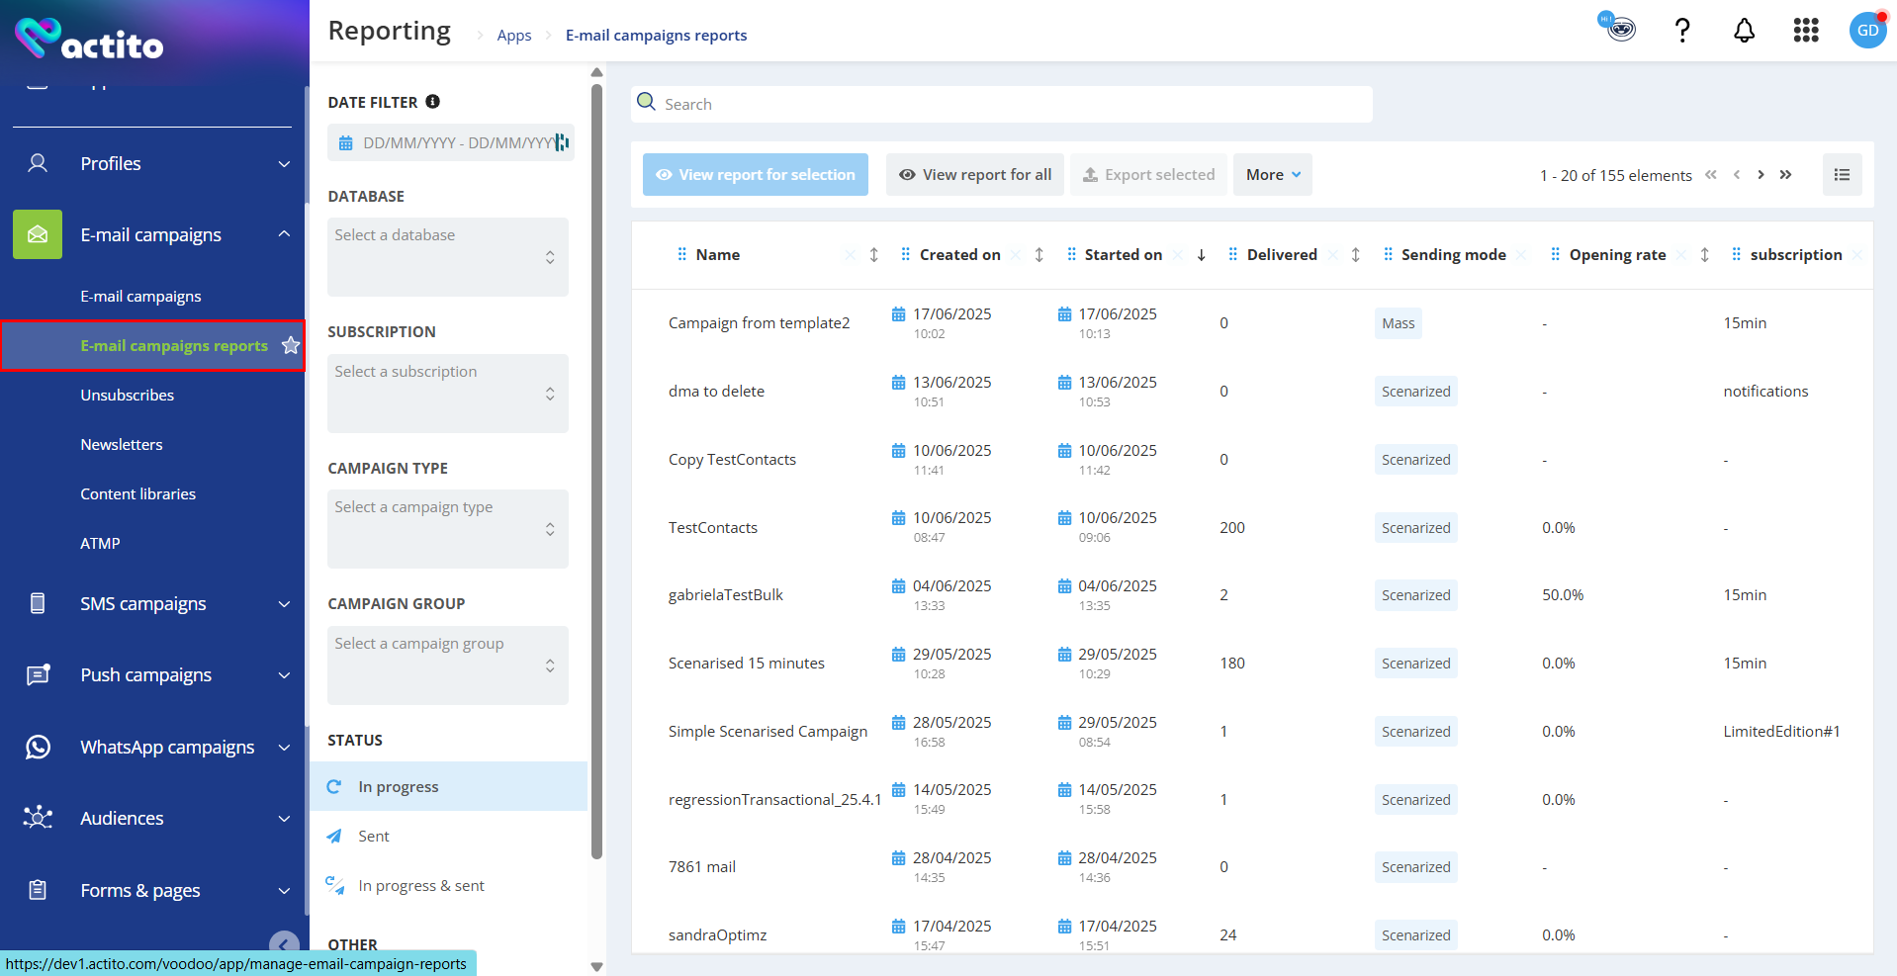Open ATMP menu item
This screenshot has height=976, width=1897.
tap(100, 543)
